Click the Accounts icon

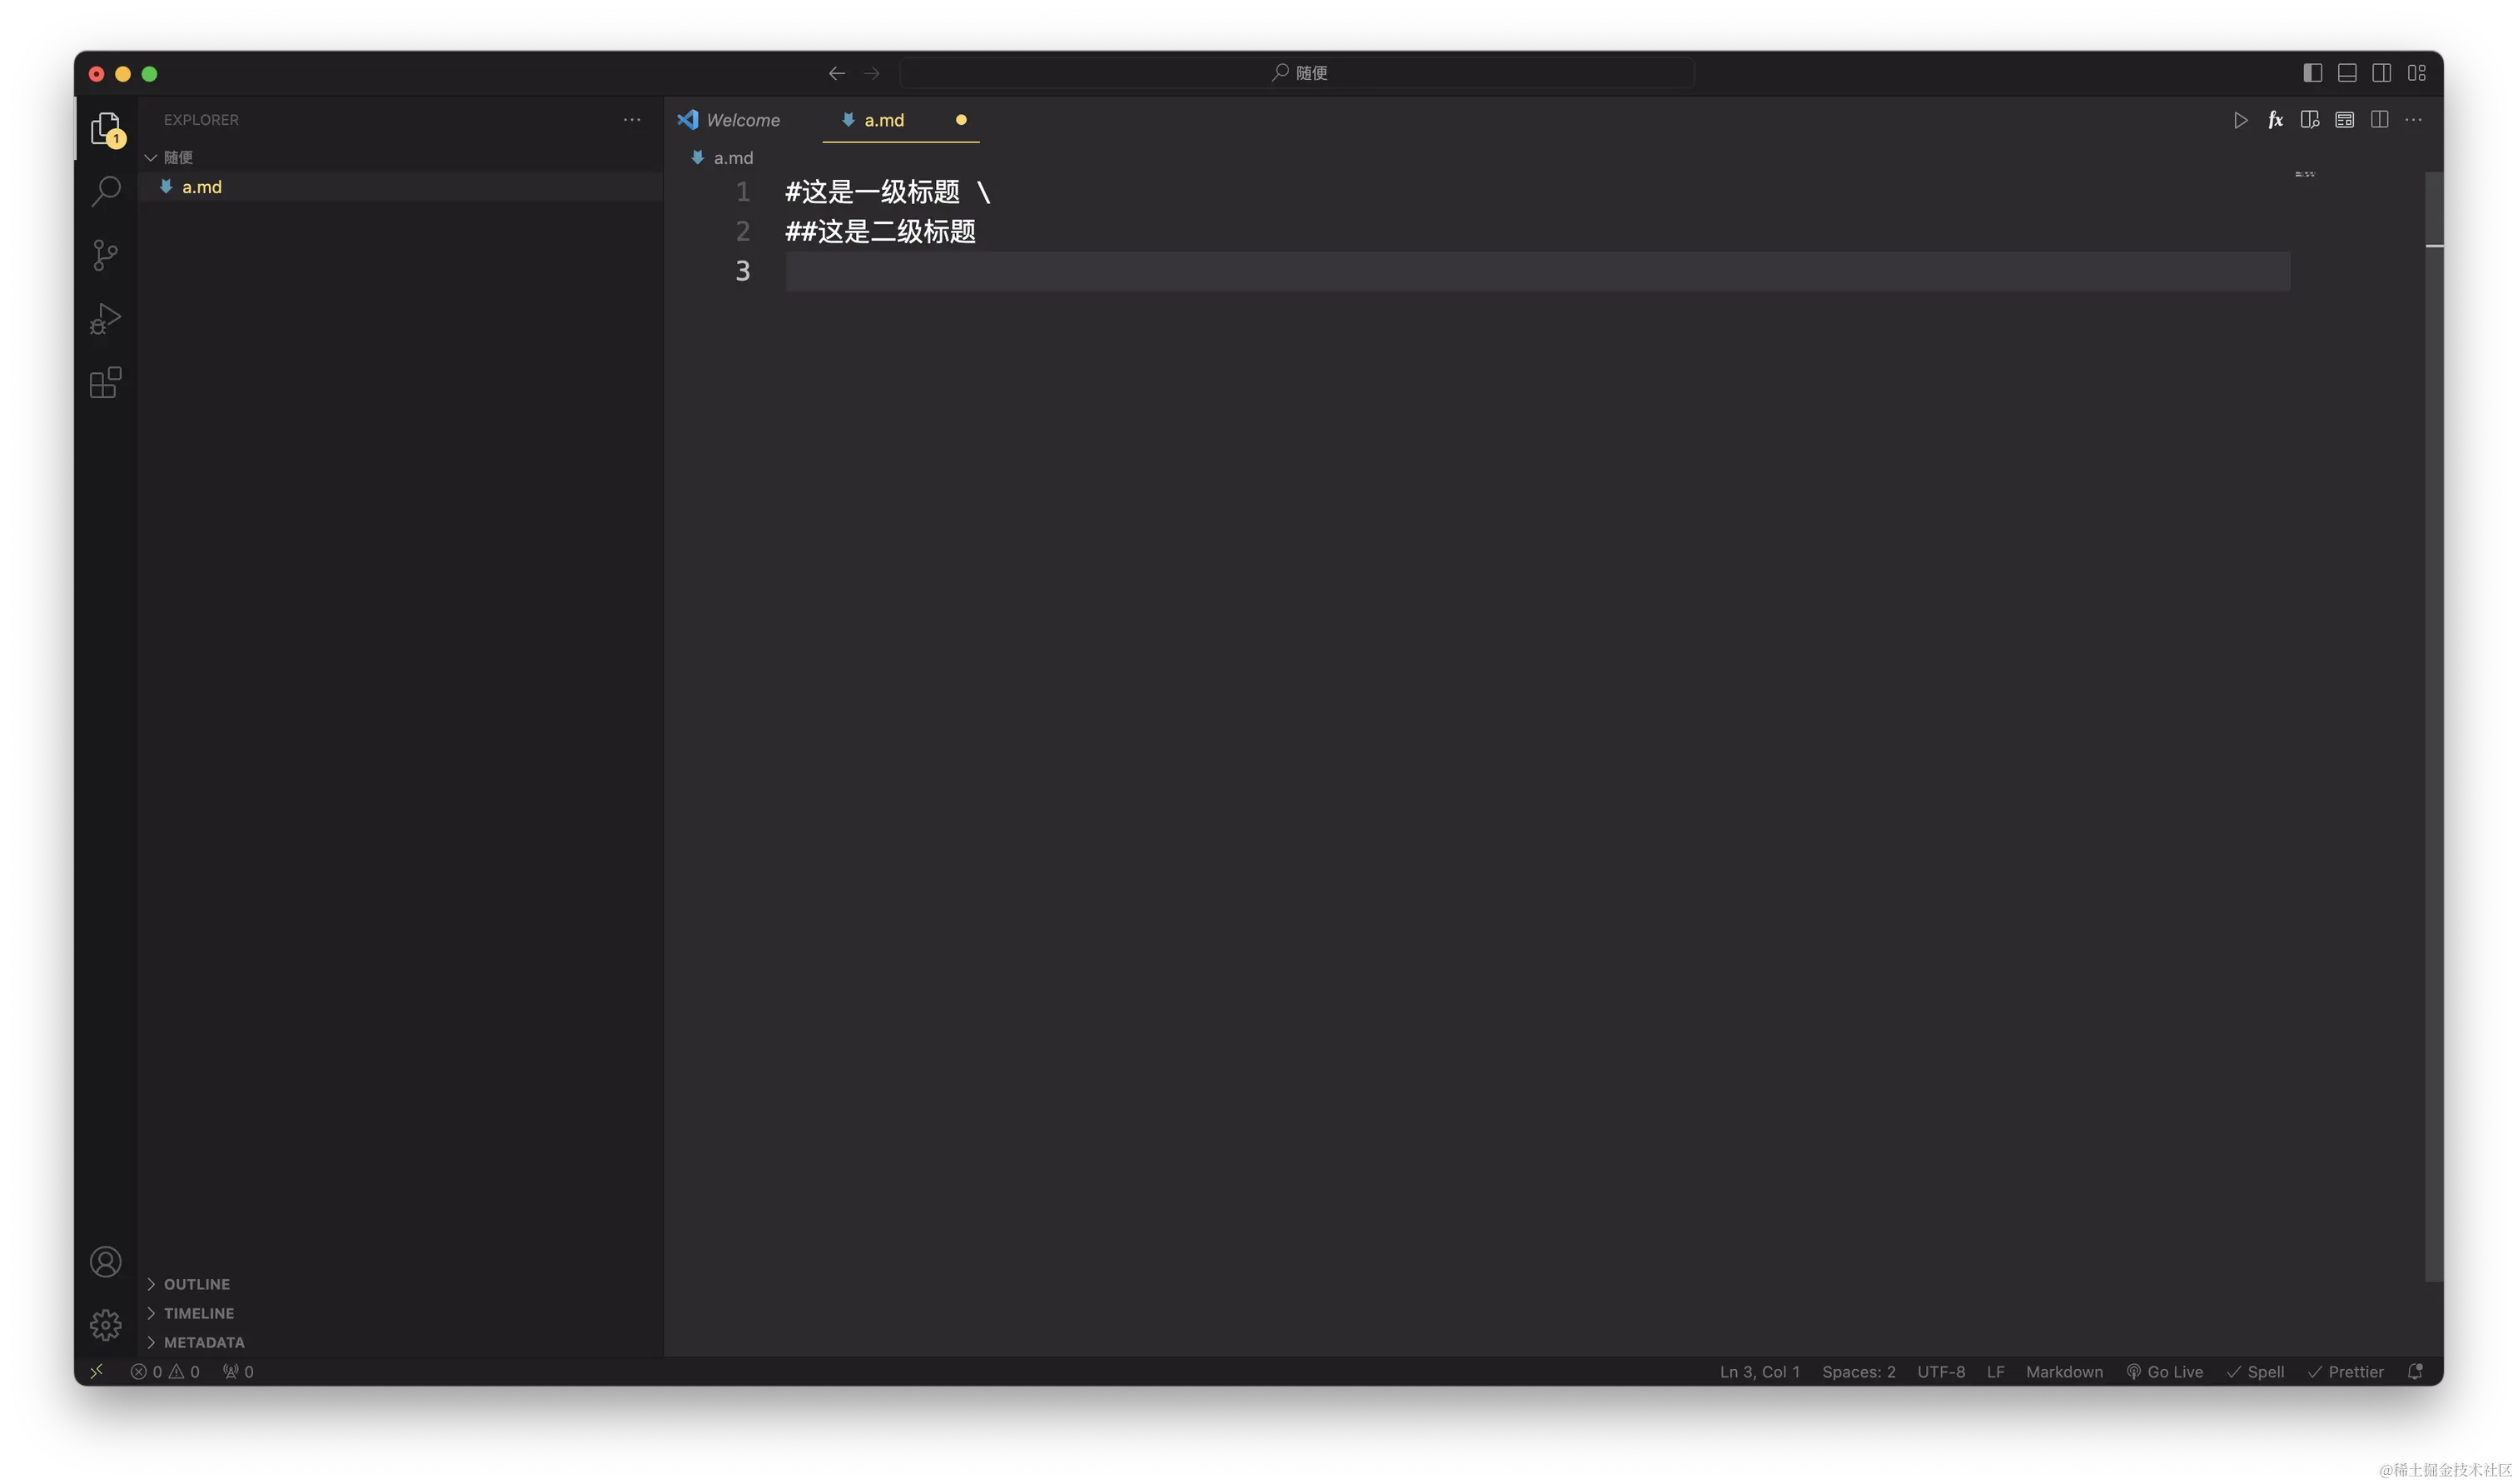[x=105, y=1262]
